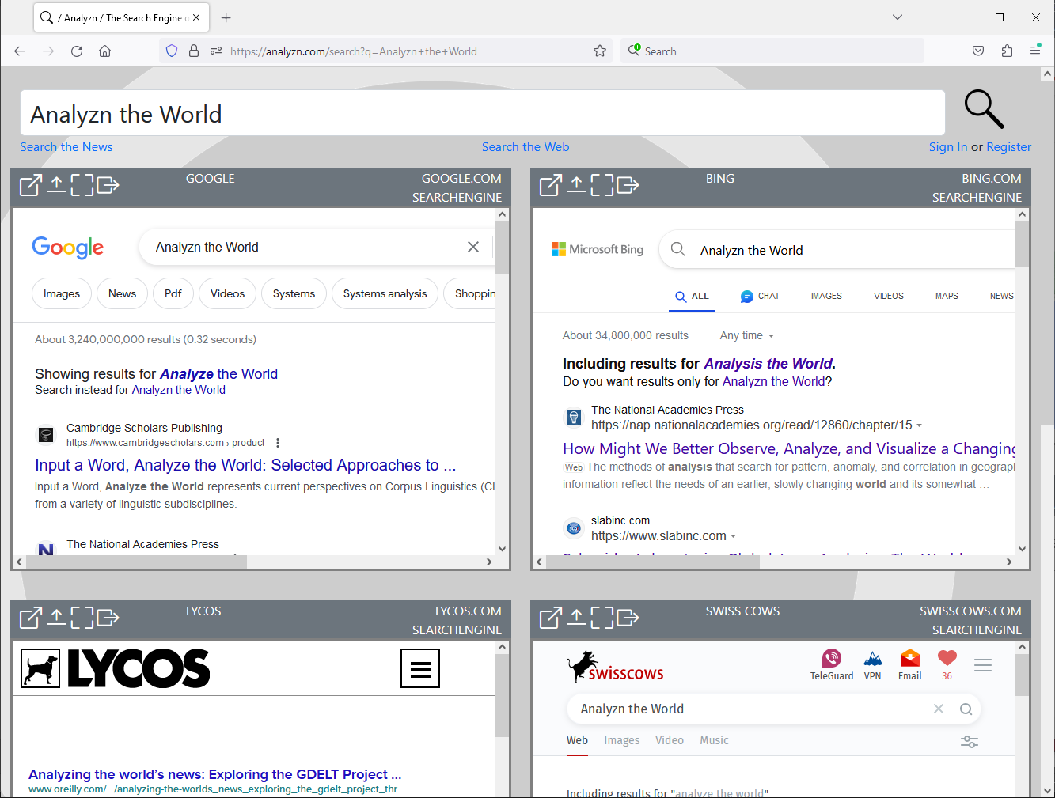Reload the page in the browser toolbar

(77, 51)
